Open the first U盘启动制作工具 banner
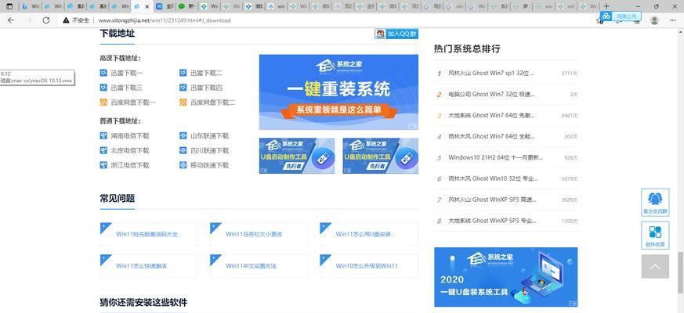 297,156
